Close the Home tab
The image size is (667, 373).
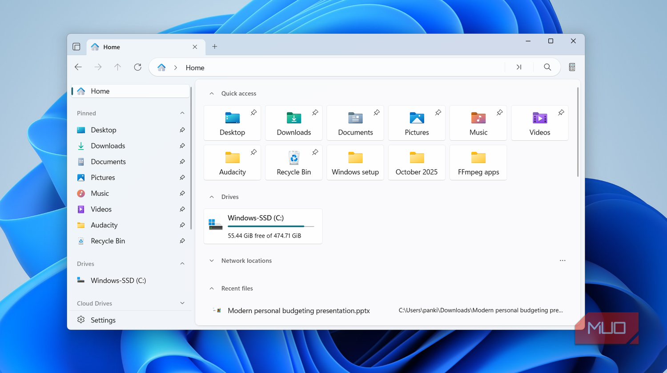(x=195, y=47)
